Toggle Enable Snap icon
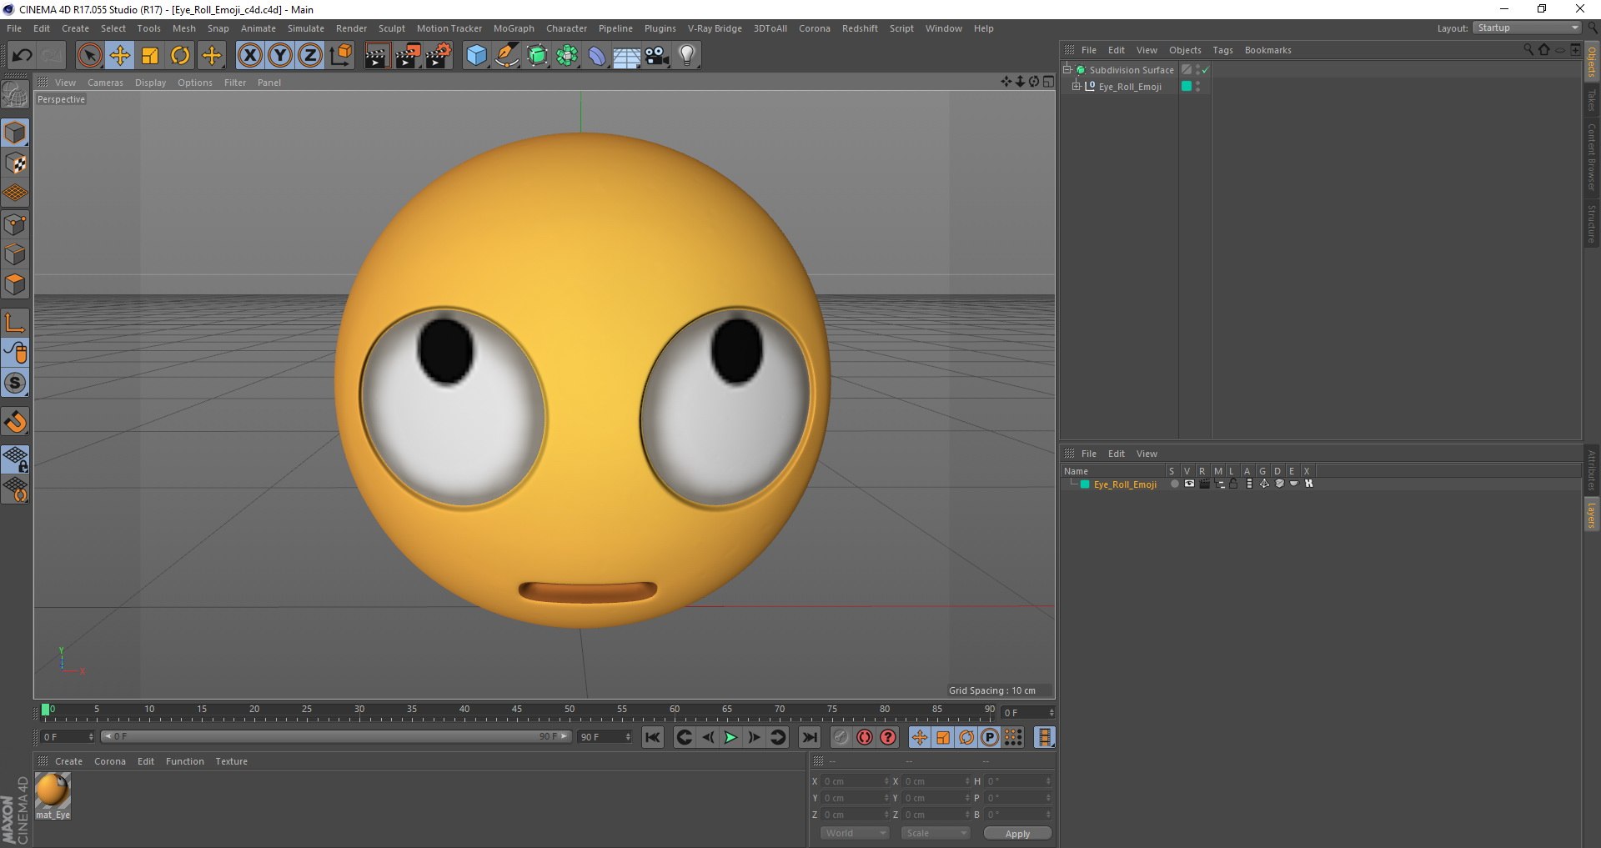The height and width of the screenshot is (848, 1601). [15, 421]
